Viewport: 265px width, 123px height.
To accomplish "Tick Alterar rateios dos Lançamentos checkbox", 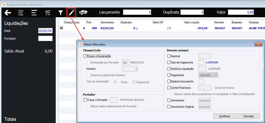I will pos(172,94).
